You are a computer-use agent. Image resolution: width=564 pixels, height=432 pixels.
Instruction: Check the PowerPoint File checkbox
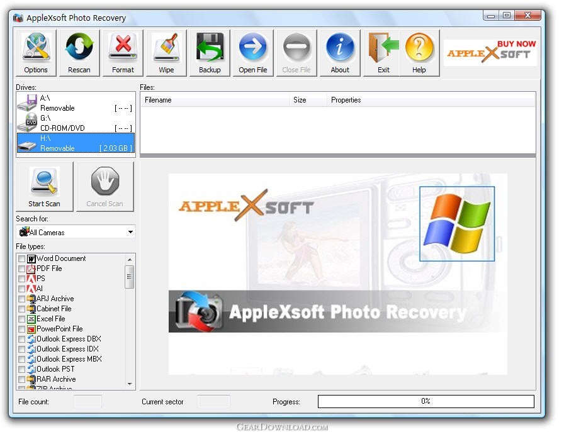[x=21, y=330]
